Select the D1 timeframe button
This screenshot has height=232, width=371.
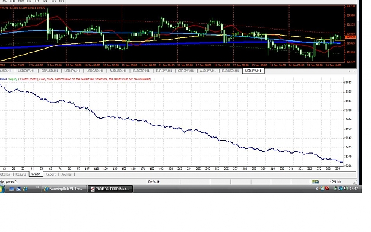click(45, 1)
